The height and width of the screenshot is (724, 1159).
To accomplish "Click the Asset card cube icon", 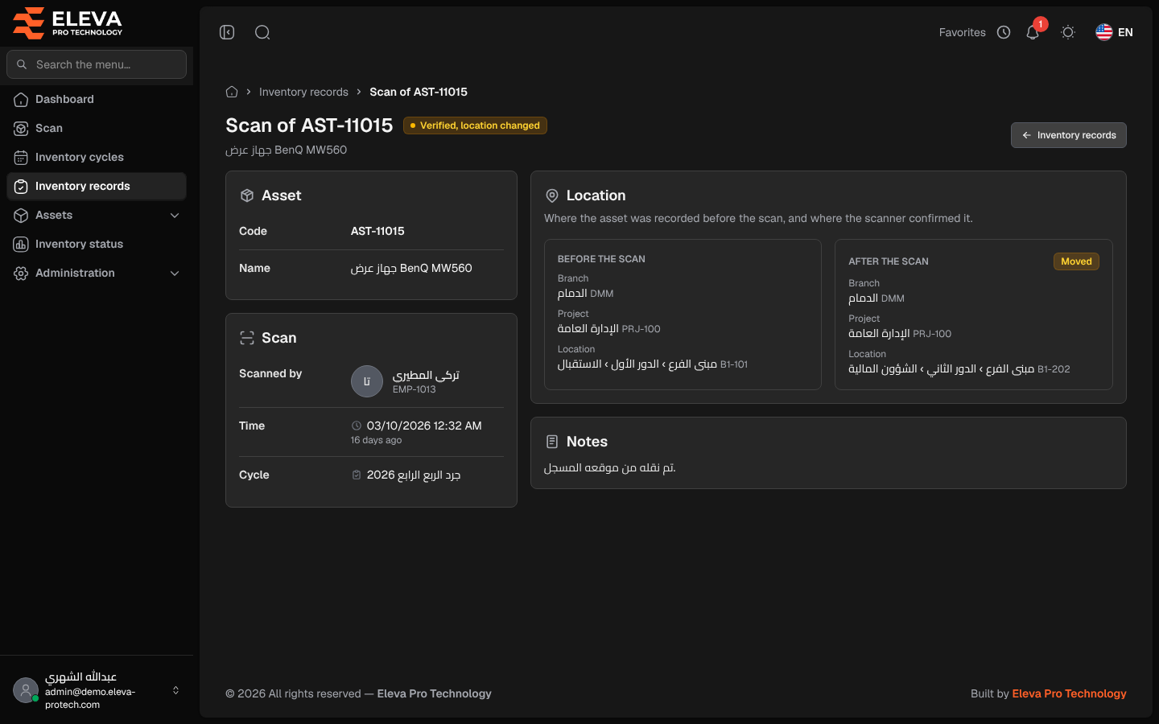I will click(x=247, y=195).
